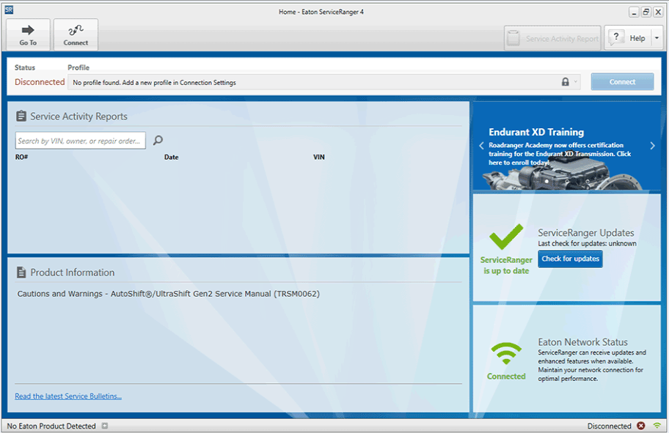Open the Go To menu button
This screenshot has width=669, height=433.
click(x=28, y=35)
